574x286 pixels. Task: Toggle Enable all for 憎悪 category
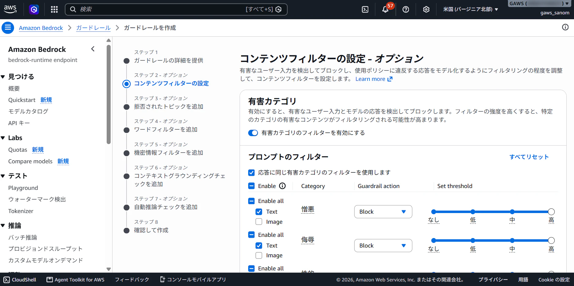(x=251, y=201)
